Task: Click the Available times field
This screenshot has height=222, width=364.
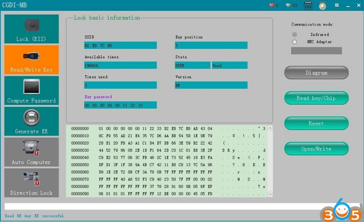Action: click(120, 65)
